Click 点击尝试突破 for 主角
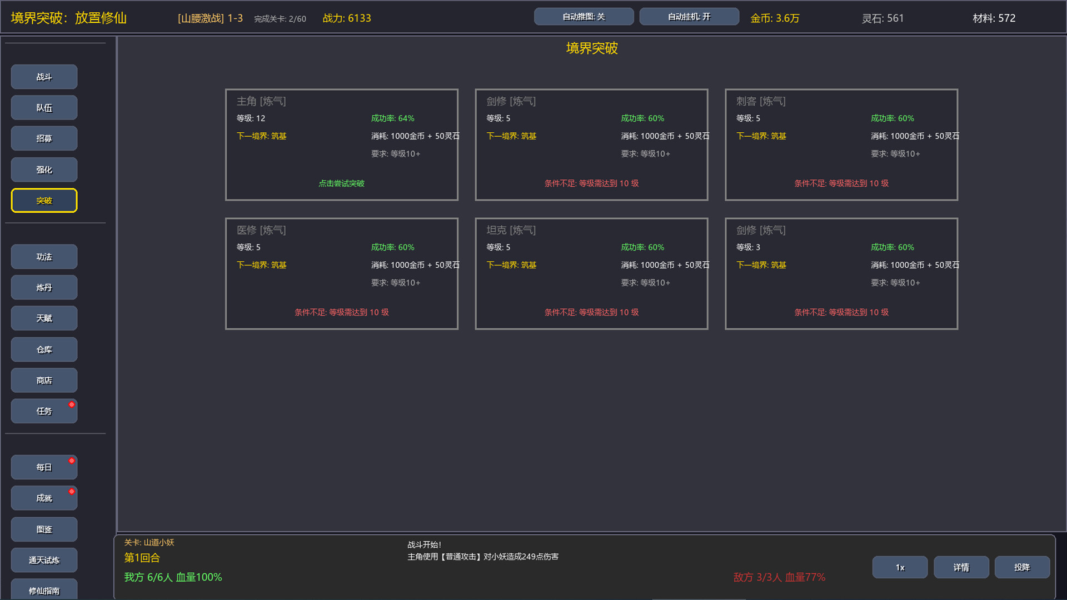 click(341, 183)
